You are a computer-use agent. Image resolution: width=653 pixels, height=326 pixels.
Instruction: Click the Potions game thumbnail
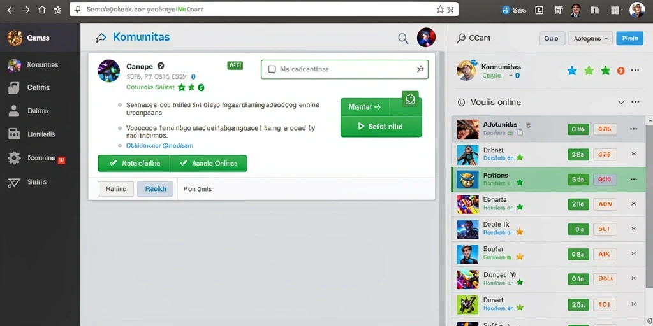(467, 180)
